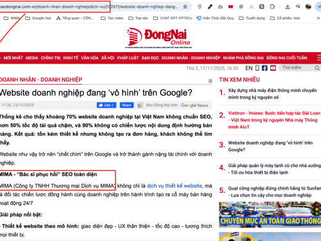Image resolution: width=321 pixels, height=241 pixels.
Task: Open the Tuyển dụng bookmarks folder
Action: (x=252, y=18)
